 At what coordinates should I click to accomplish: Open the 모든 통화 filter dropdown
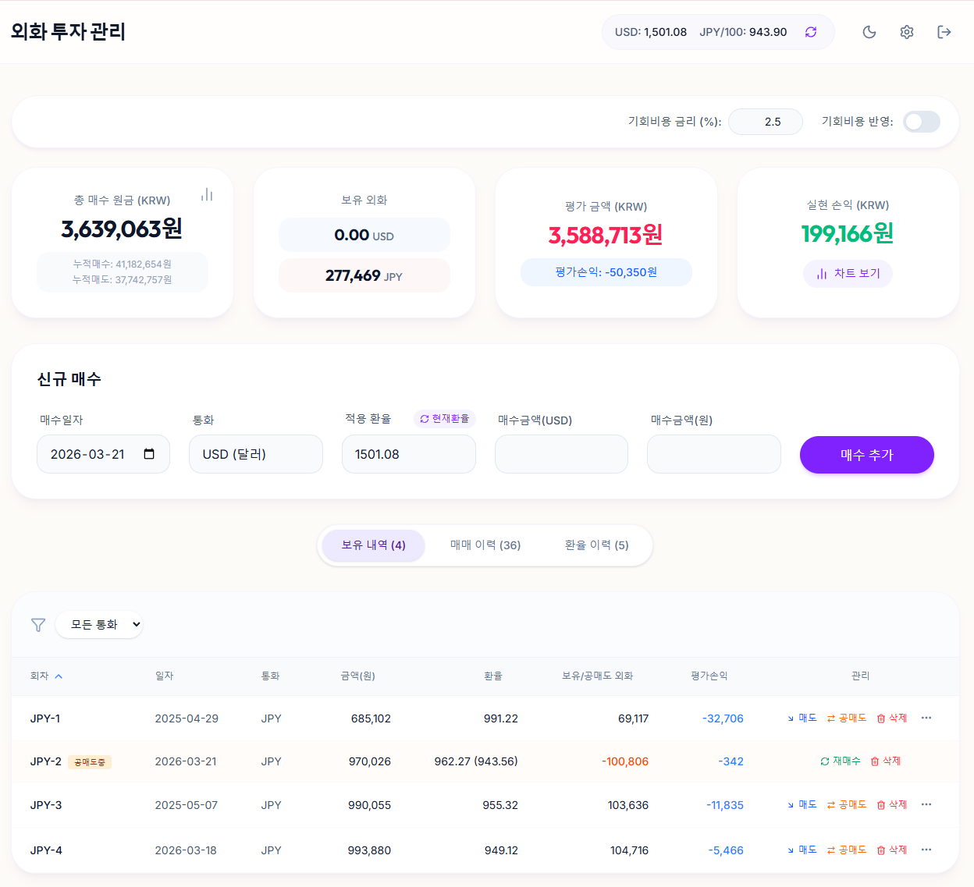point(99,624)
